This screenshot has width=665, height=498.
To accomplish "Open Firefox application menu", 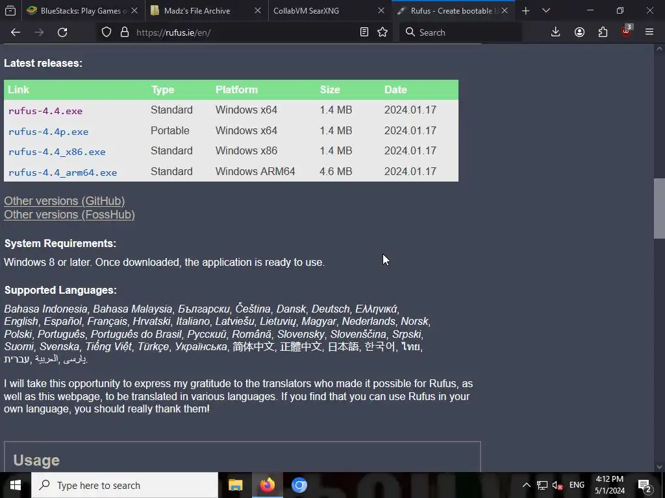I will pyautogui.click(x=649, y=32).
